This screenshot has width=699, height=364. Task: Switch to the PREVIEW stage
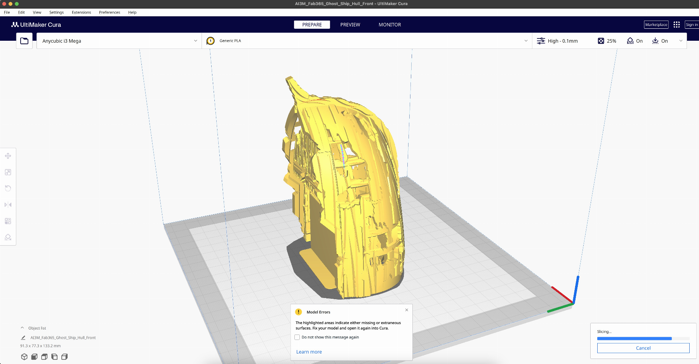click(350, 24)
